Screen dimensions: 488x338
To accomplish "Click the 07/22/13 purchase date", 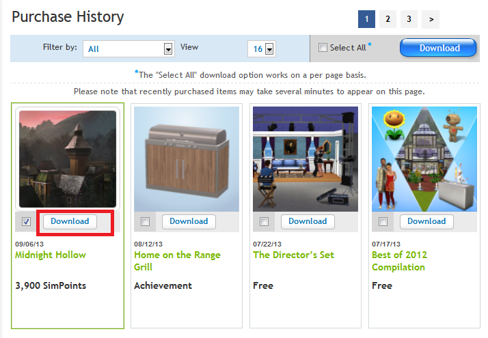I will (267, 244).
